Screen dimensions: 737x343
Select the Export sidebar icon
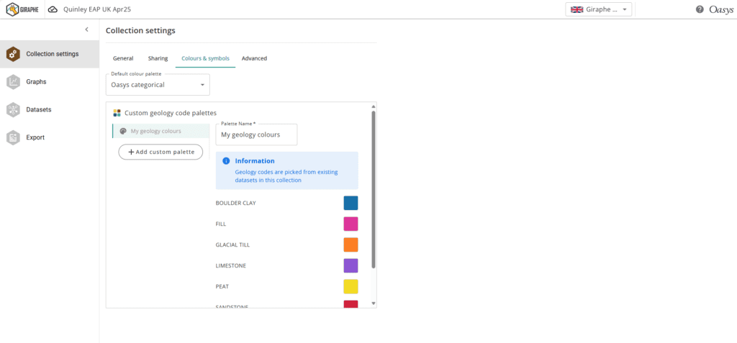[x=13, y=137]
